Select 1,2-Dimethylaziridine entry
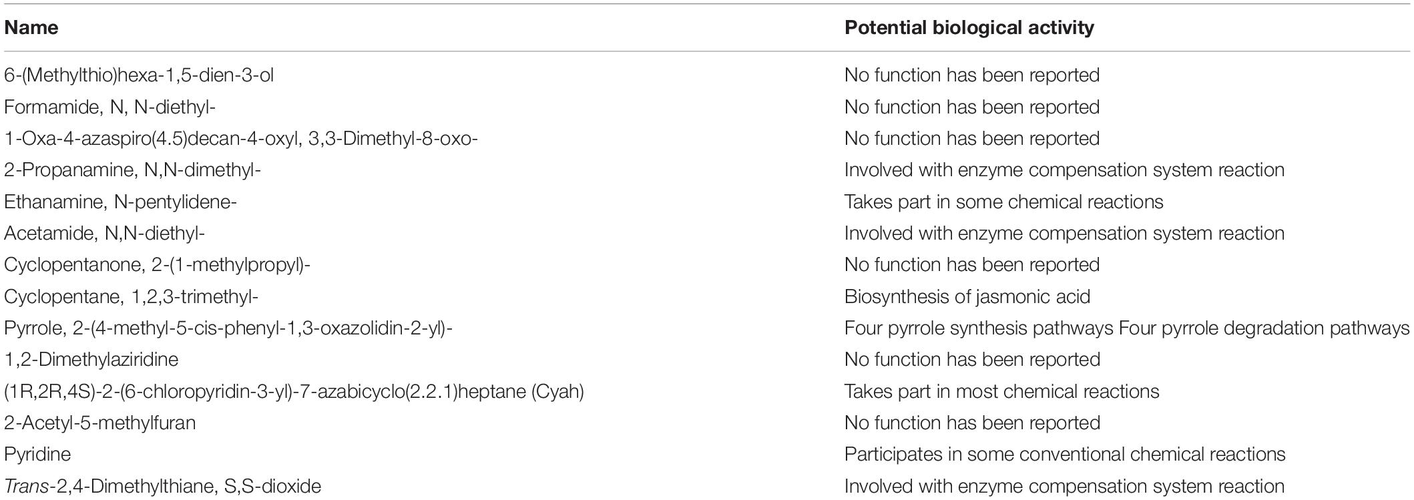 [91, 359]
